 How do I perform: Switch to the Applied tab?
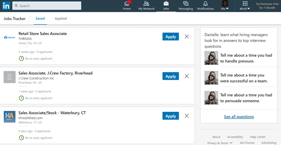tap(61, 19)
